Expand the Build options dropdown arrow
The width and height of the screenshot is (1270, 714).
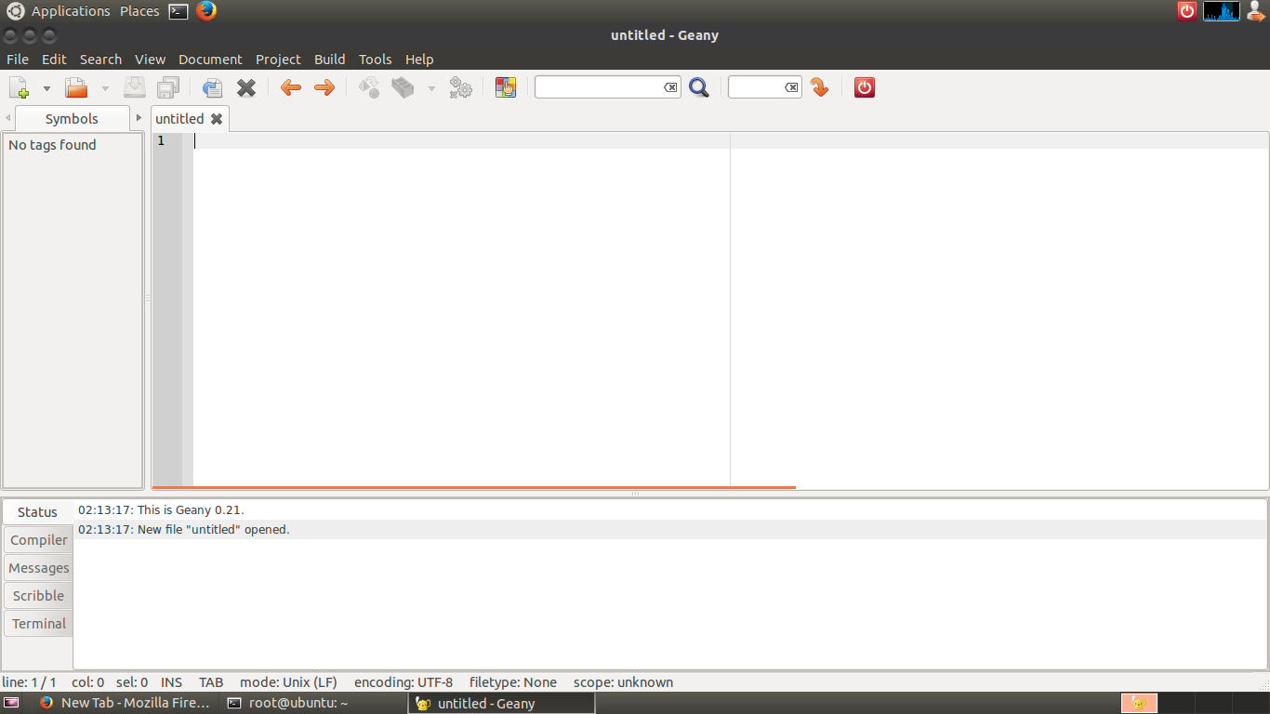point(430,86)
